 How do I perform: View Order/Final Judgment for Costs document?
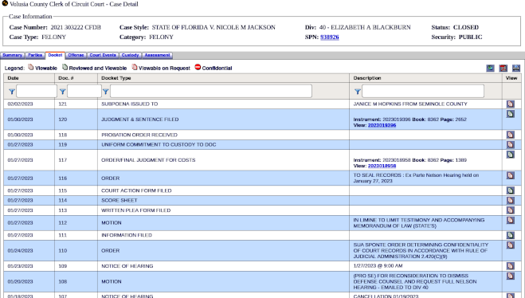(x=511, y=155)
